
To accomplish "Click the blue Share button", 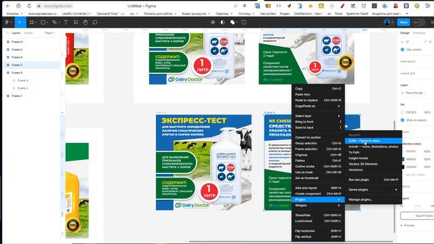I will pos(403,22).
